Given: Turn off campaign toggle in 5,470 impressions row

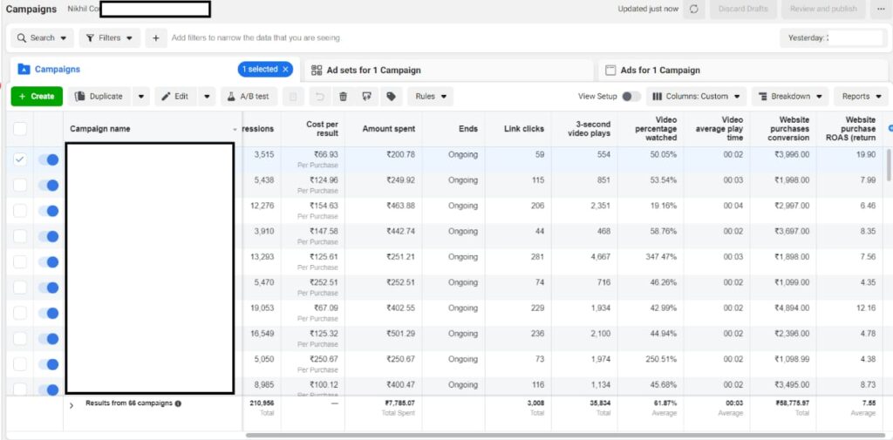Looking at the screenshot, I should 49,288.
